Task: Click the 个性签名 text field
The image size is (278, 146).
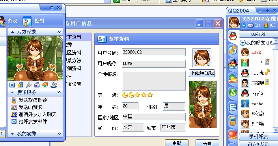Action: click(x=154, y=81)
